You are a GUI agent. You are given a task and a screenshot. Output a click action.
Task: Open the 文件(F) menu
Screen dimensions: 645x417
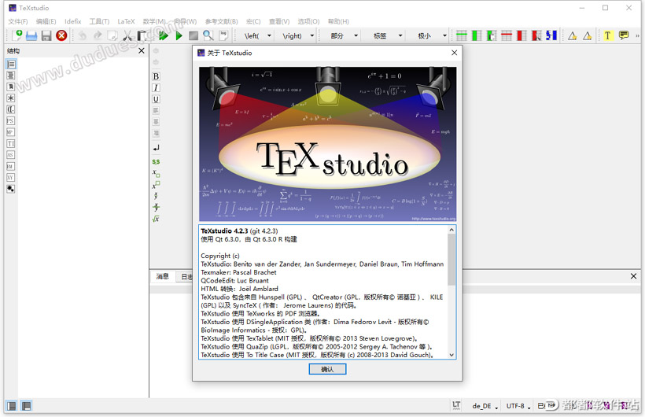(17, 21)
